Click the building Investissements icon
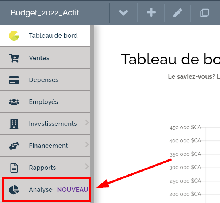 click(x=14, y=124)
